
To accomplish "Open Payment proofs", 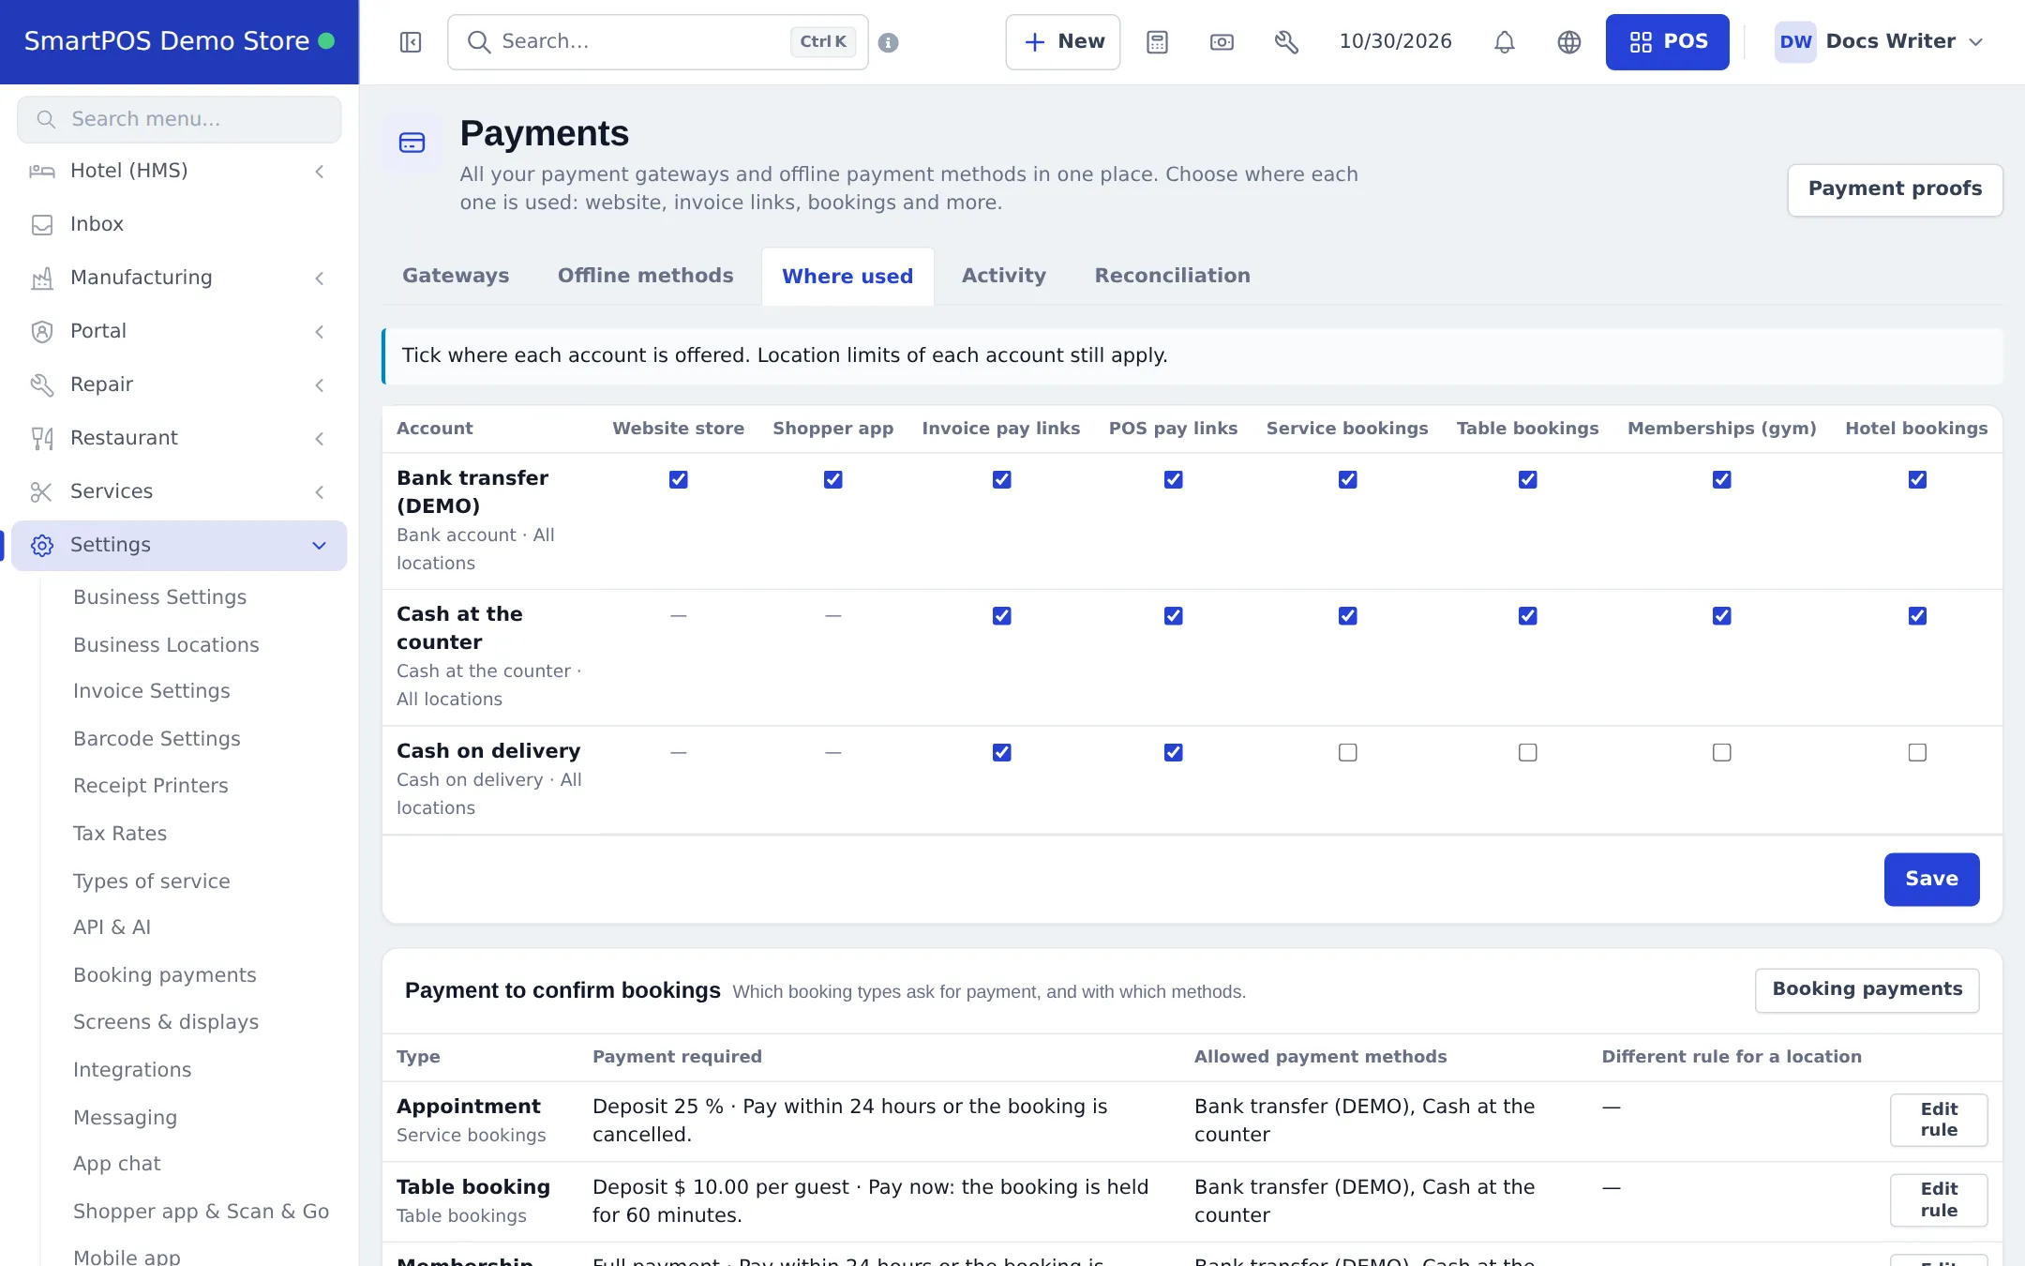I will pos(1895,189).
